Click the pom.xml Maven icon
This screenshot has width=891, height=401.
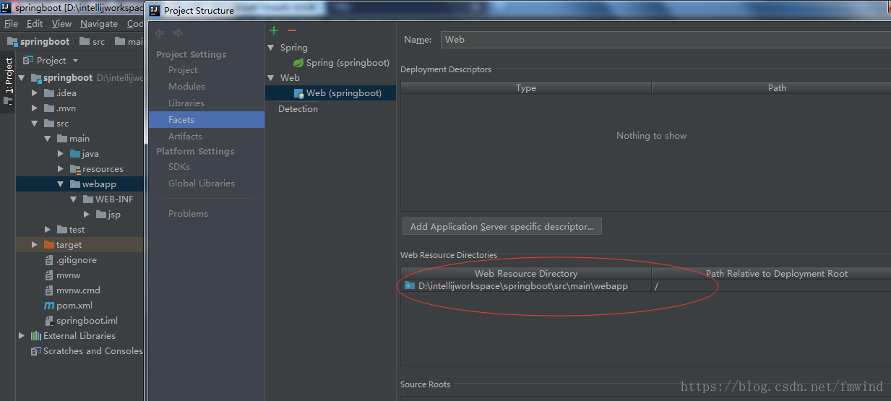(x=49, y=306)
